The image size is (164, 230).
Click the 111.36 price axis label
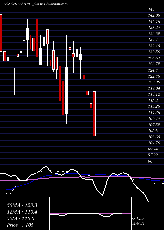(154, 112)
